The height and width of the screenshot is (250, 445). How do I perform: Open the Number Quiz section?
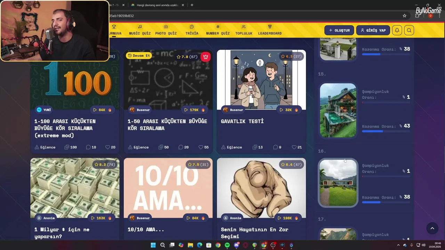point(218,30)
